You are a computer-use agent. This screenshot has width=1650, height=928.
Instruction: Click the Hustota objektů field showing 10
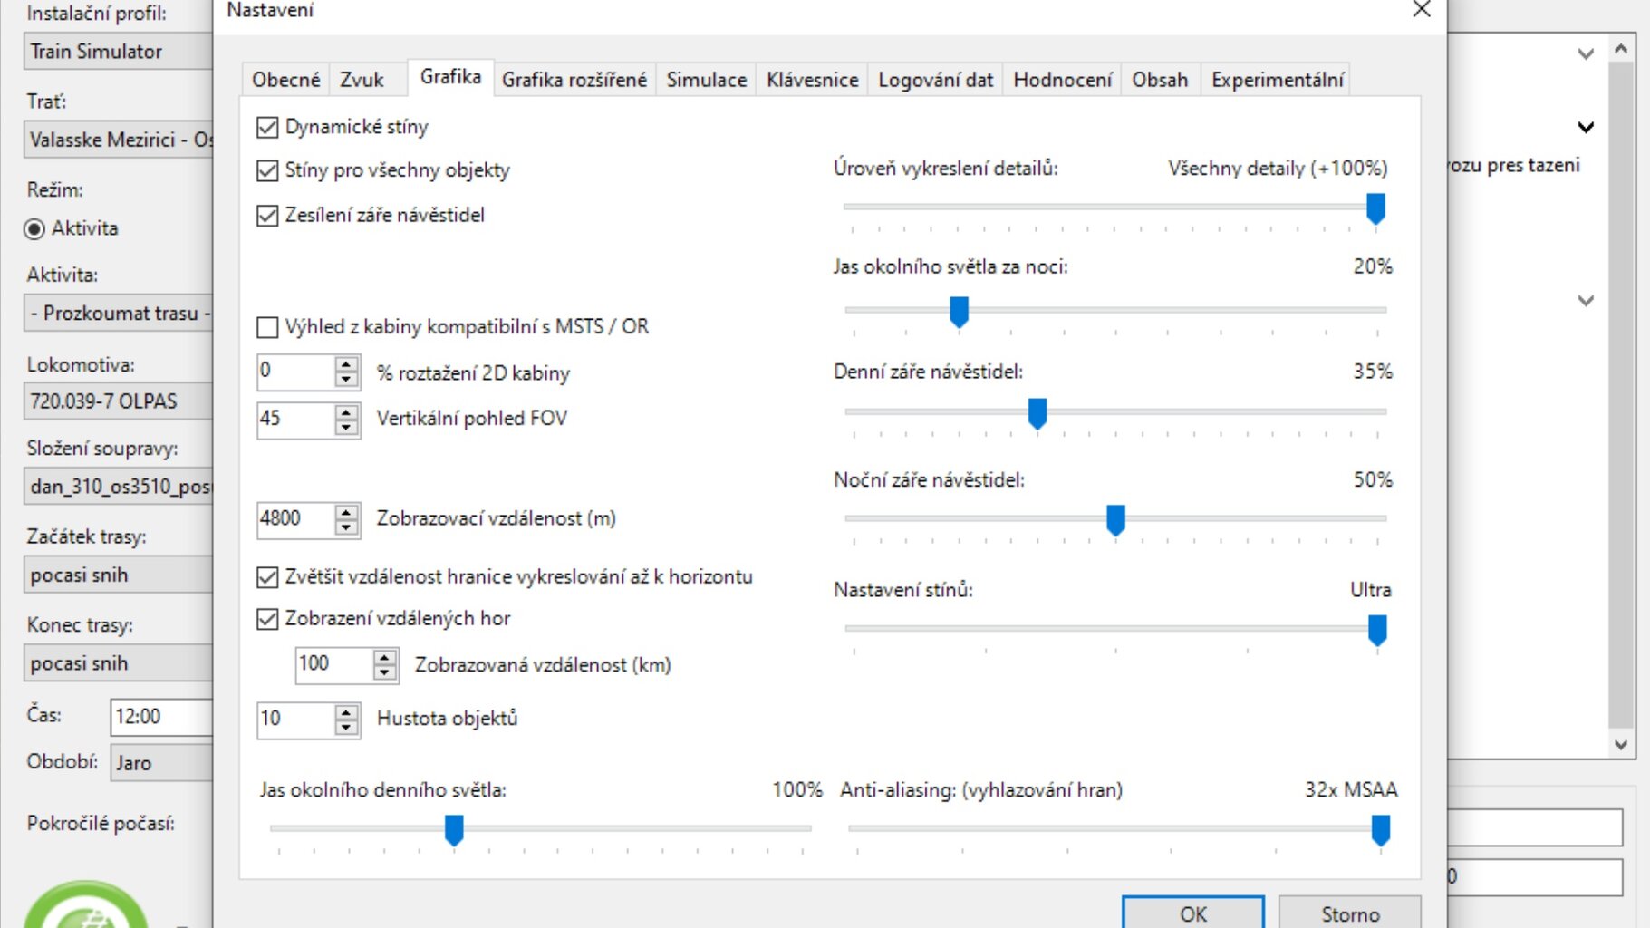coord(295,720)
